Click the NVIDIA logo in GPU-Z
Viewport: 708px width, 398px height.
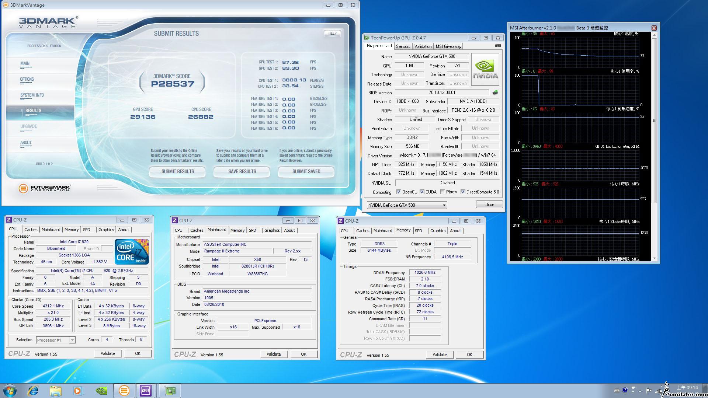click(485, 69)
